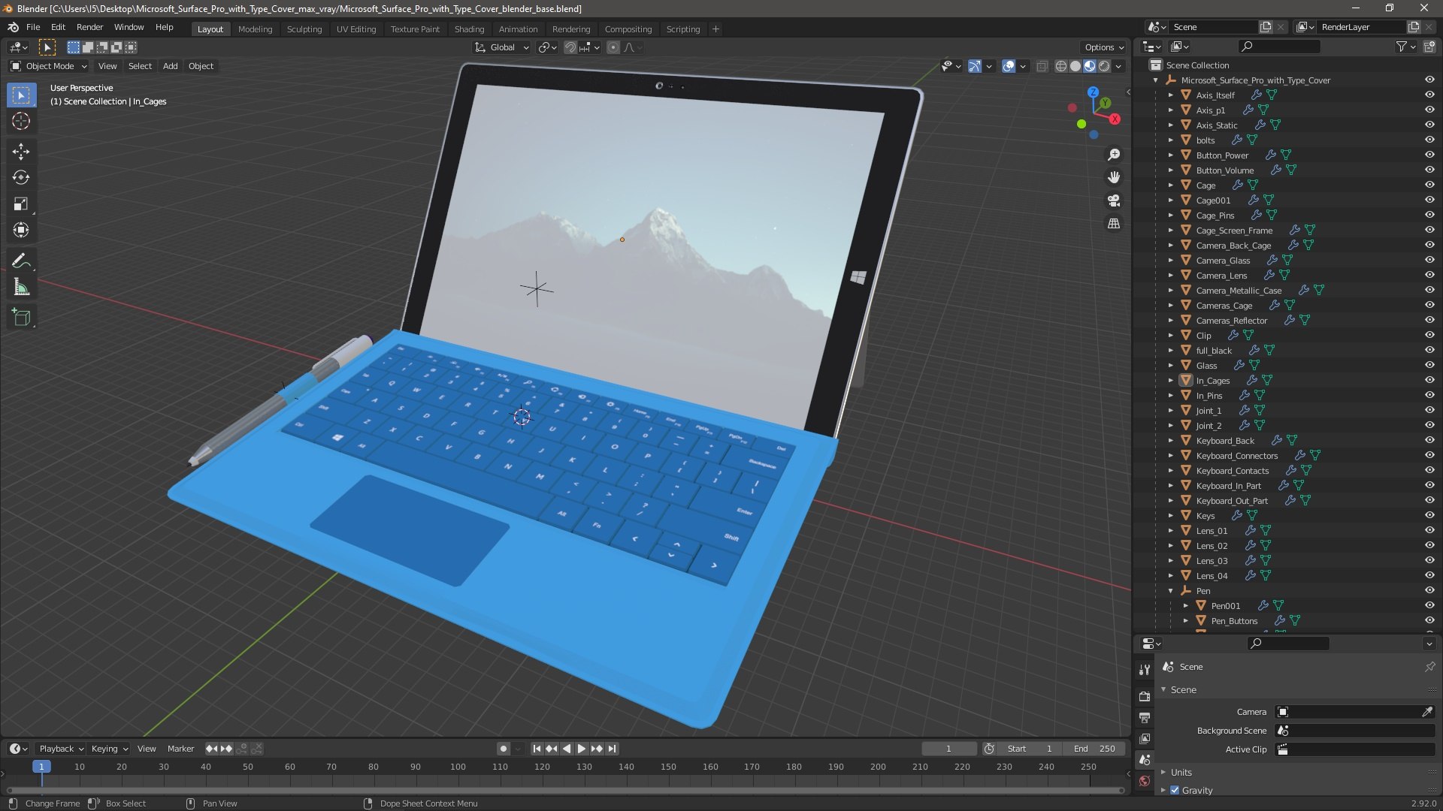Open the Playback dropdown in the timeline
The width and height of the screenshot is (1443, 811).
tap(61, 749)
